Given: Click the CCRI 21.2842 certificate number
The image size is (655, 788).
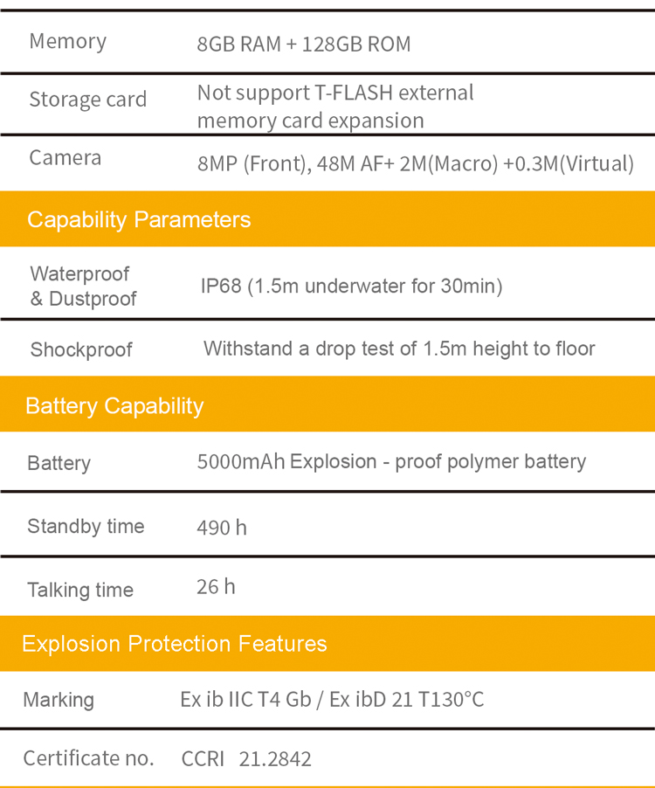Looking at the screenshot, I should (246, 759).
